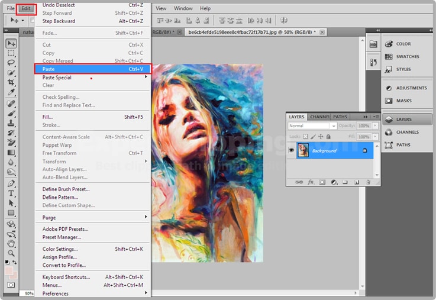The height and width of the screenshot is (300, 436).
Task: Expand the Transform submenu arrow
Action: pyautogui.click(x=146, y=161)
